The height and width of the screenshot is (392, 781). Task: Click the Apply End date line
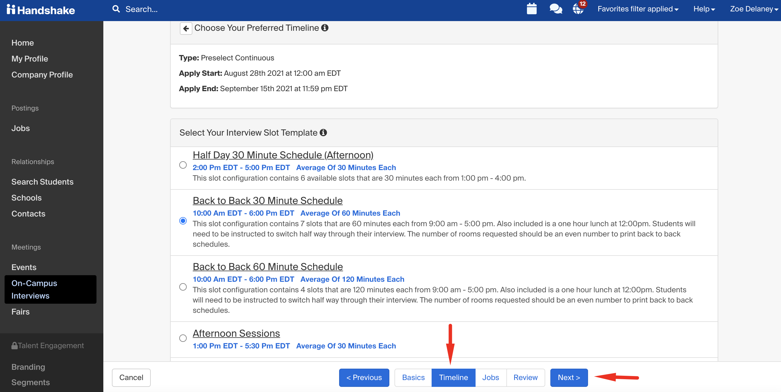point(263,89)
